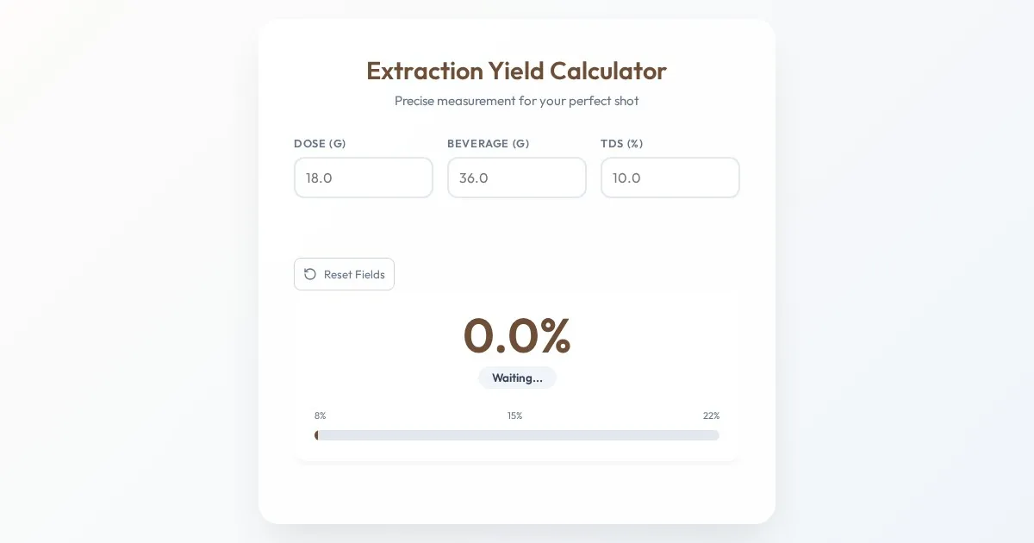
Task: Click the Waiting... status badge
Action: point(517,378)
